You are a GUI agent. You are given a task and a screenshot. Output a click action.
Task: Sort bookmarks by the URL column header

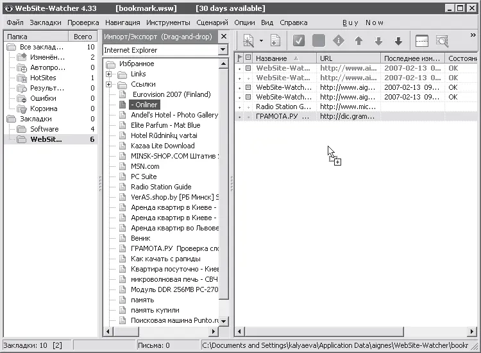tap(348, 58)
